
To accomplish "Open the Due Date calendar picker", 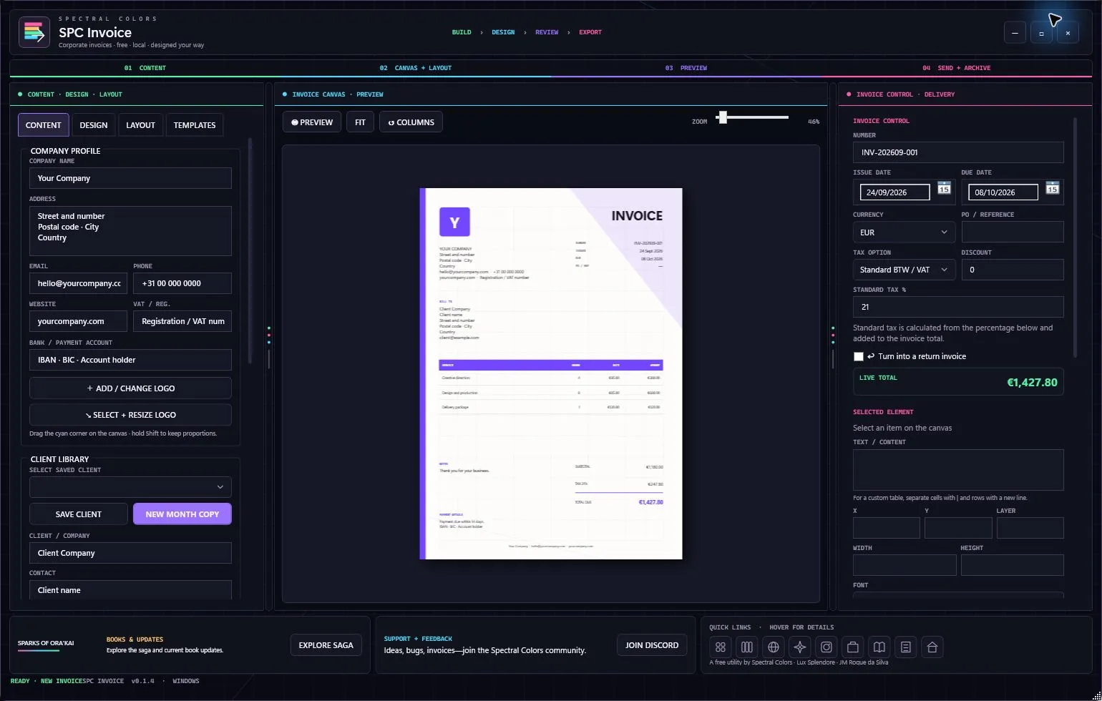I will coord(1053,188).
